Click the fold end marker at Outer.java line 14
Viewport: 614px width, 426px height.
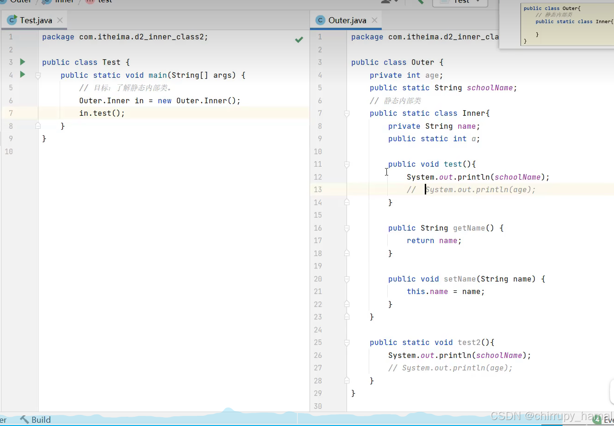347,202
